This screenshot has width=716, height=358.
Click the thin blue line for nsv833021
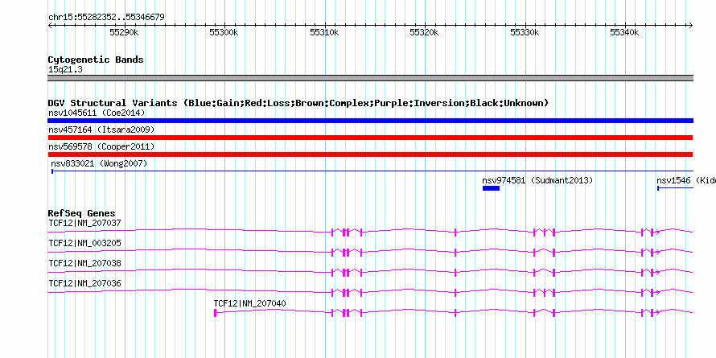click(x=372, y=171)
